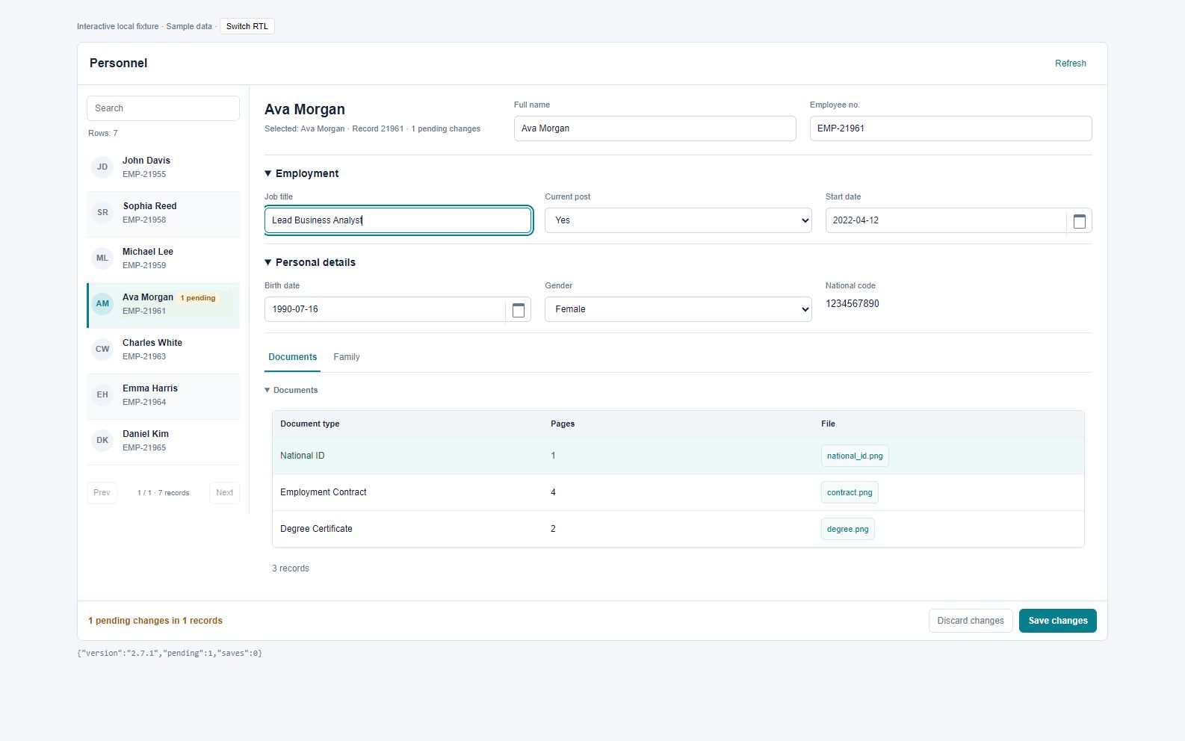Select the ML avatar for Michael Lee
1185x741 pixels.
coord(102,258)
